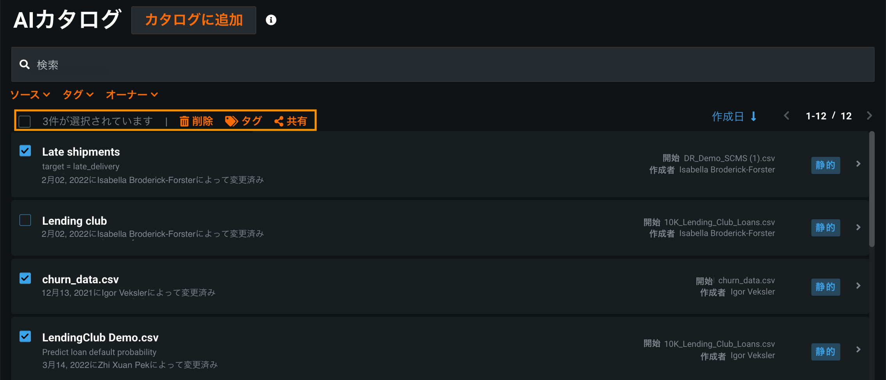Go to previous page of catalog results
Screen dimensions: 886x380
click(787, 116)
